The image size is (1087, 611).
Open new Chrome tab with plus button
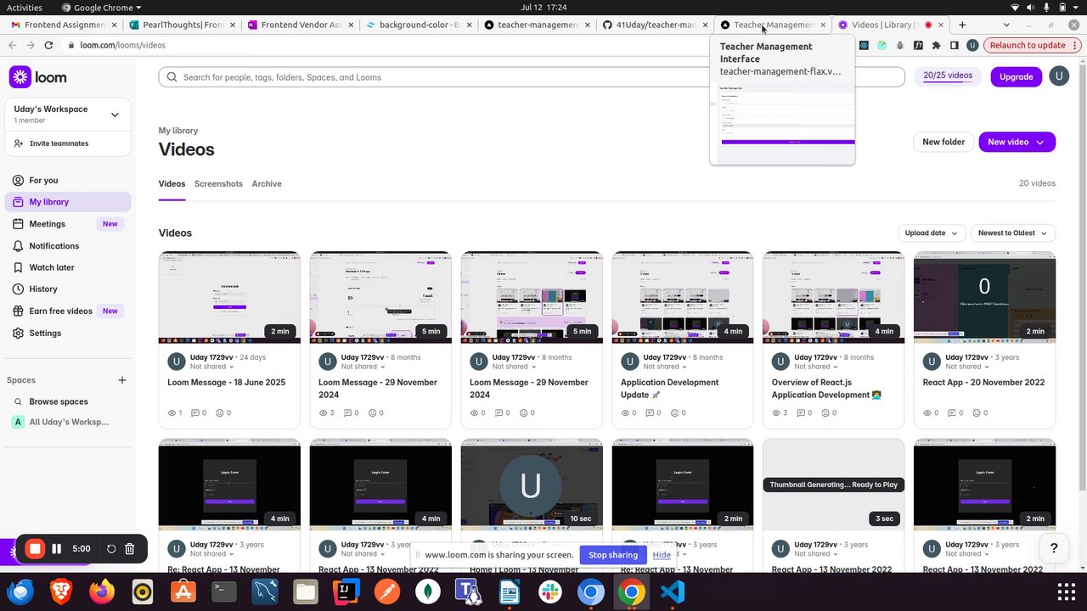(962, 25)
